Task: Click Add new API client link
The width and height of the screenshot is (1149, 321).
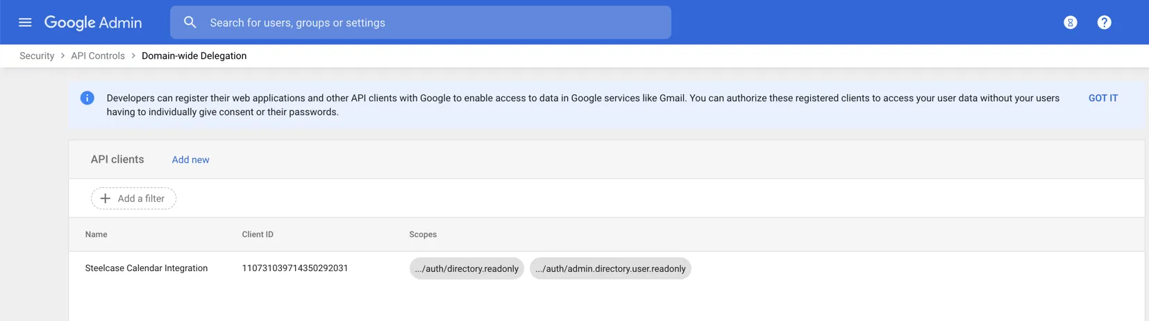Action: coord(190,159)
